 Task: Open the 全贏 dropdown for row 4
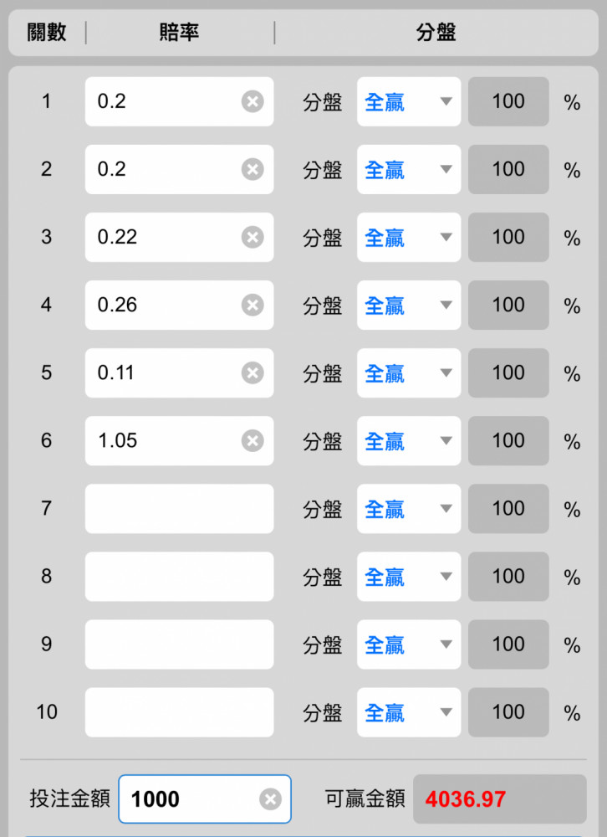409,305
